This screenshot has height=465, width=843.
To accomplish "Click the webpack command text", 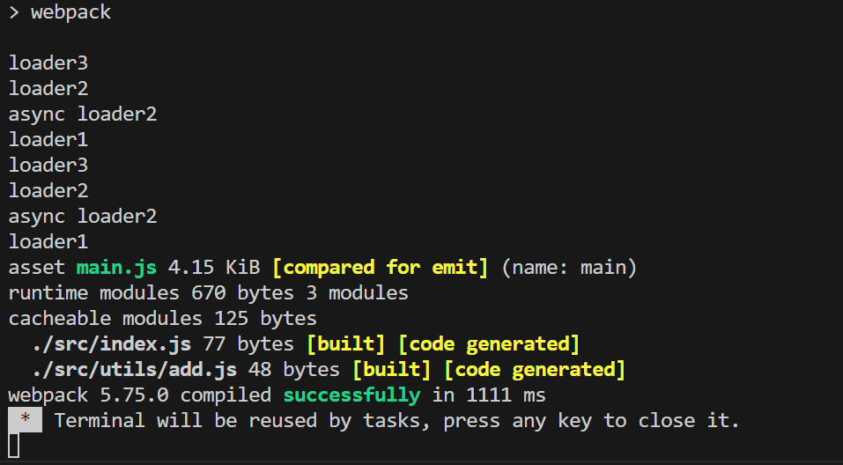I will 70,12.
